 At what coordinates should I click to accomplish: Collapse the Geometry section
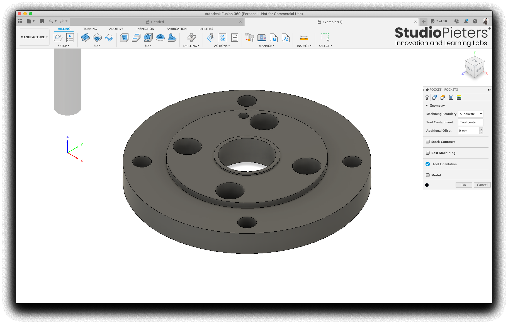(x=427, y=105)
